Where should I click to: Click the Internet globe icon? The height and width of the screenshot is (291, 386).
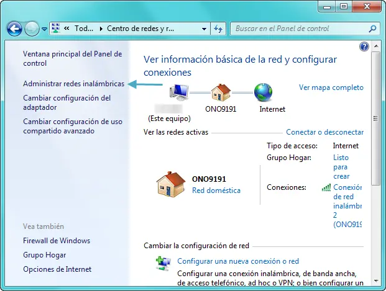[263, 92]
